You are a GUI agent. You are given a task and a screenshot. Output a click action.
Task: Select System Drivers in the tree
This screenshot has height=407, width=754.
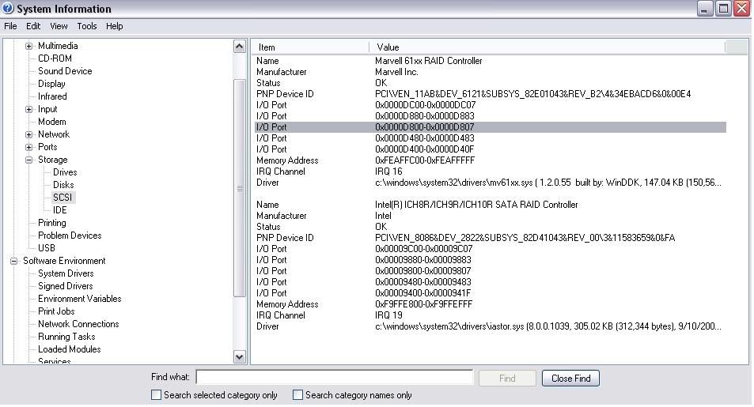[66, 273]
